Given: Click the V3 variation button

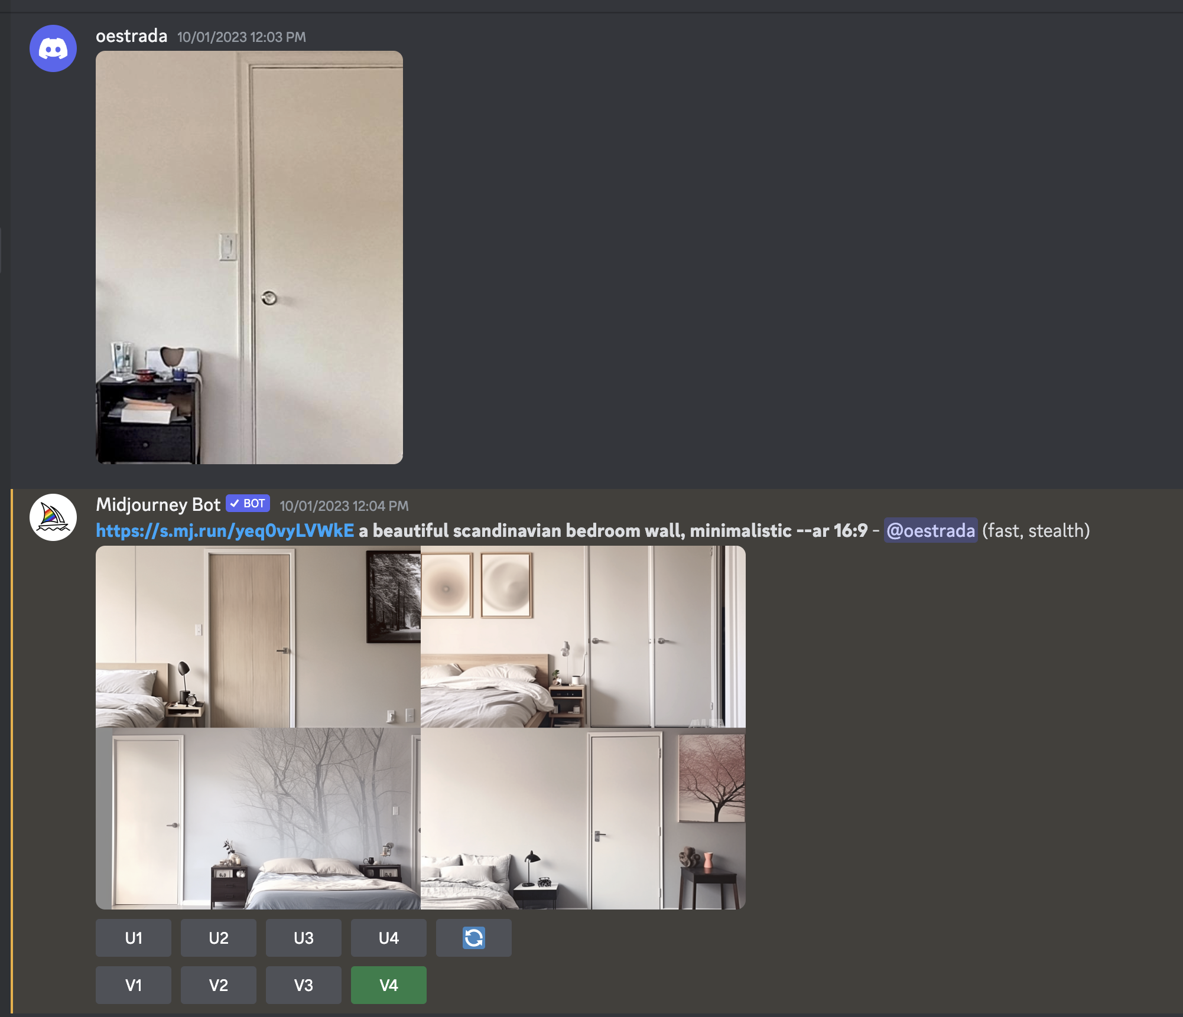Looking at the screenshot, I should tap(303, 984).
